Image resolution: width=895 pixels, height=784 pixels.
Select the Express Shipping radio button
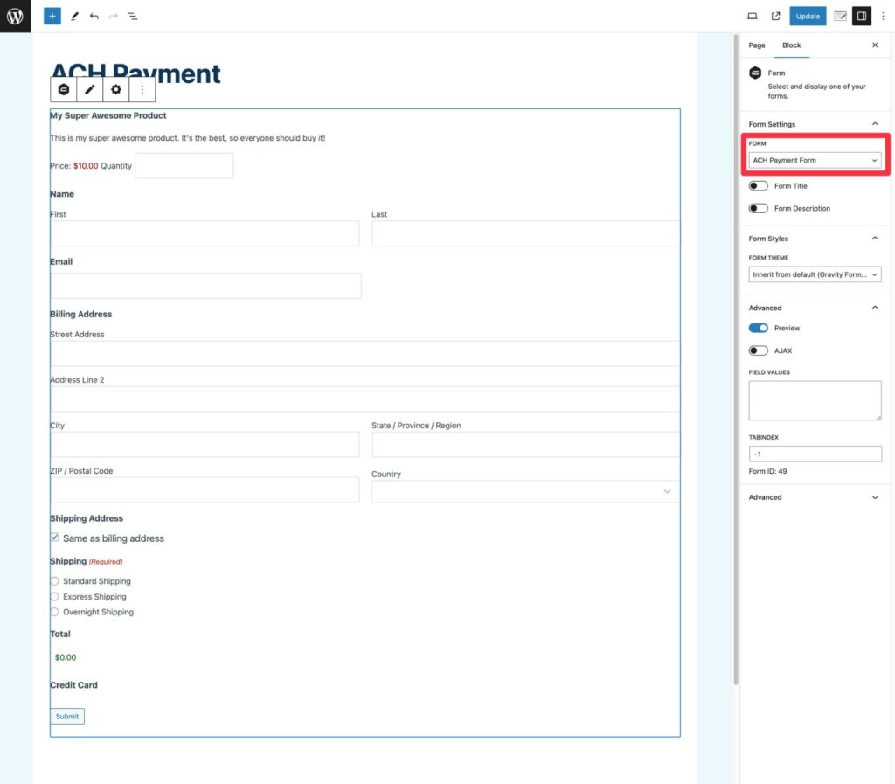point(54,596)
